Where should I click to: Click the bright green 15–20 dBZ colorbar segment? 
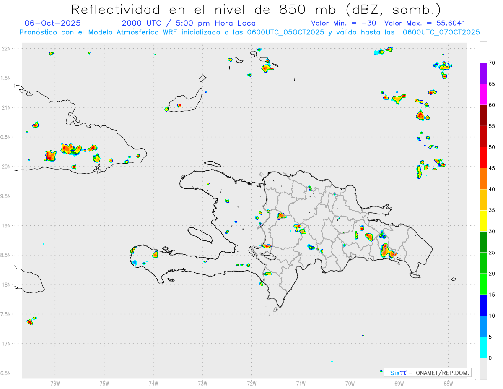pos(483,284)
